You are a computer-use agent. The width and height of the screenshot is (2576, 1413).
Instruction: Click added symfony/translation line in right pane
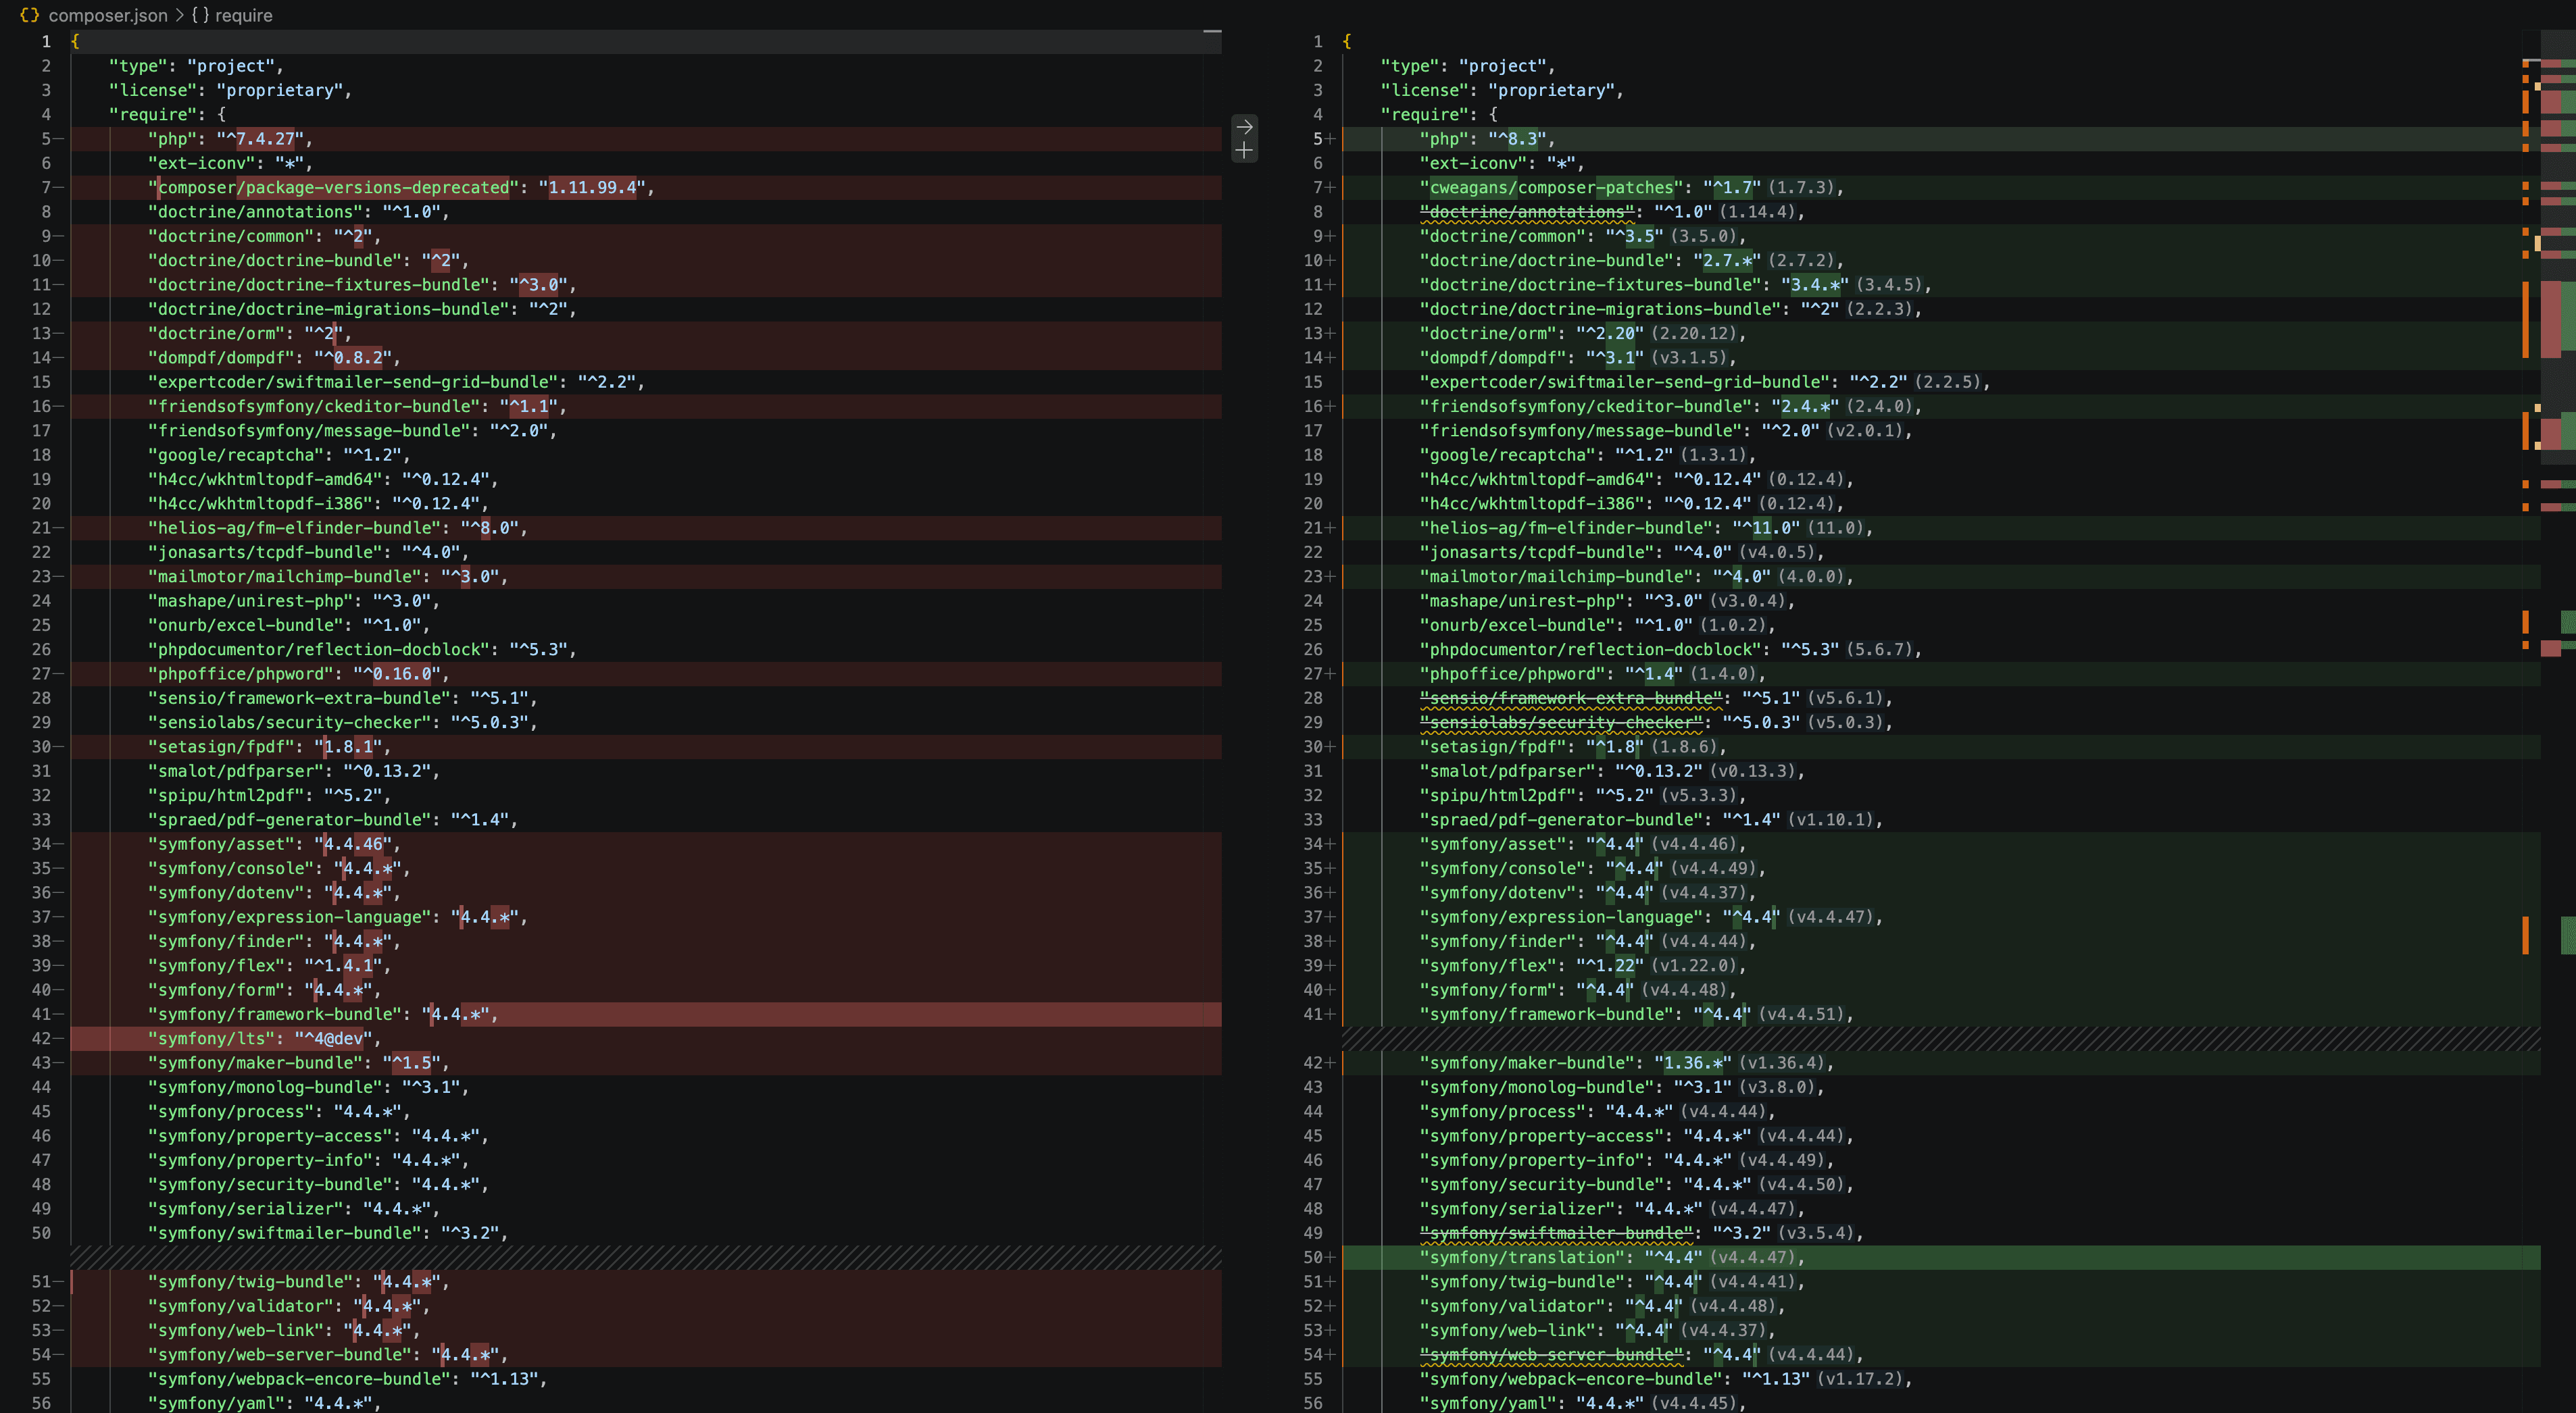tap(1940, 1258)
